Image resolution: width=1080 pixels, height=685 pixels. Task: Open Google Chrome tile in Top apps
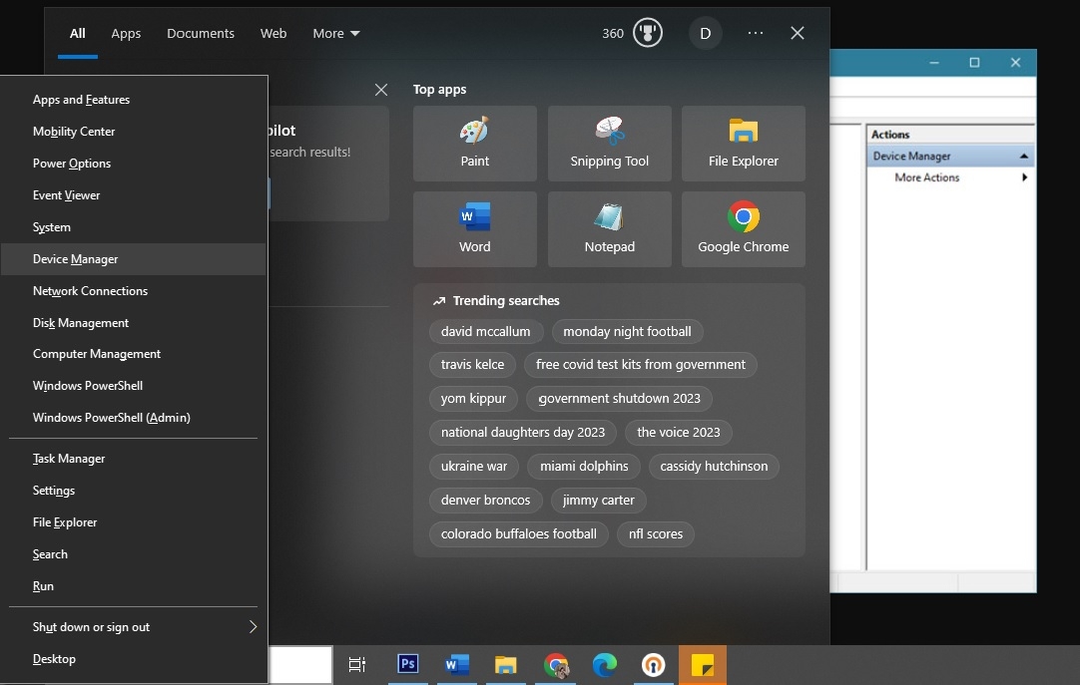[744, 229]
